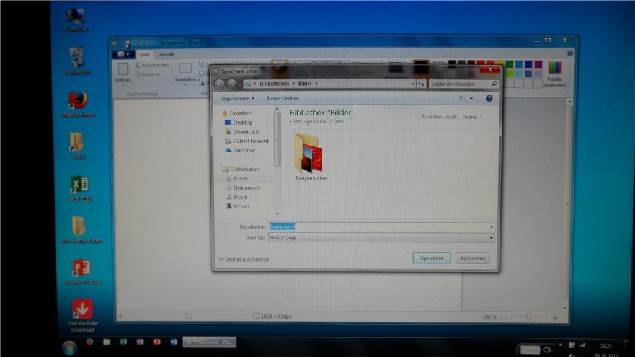Launch the Free YouTube Download shortcut
Viewport: 635px width, 357px height.
pyautogui.click(x=82, y=315)
